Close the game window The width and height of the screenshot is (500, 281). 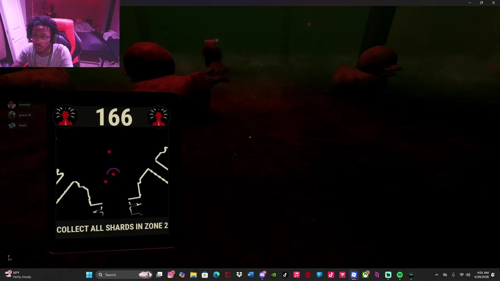pyautogui.click(x=493, y=3)
